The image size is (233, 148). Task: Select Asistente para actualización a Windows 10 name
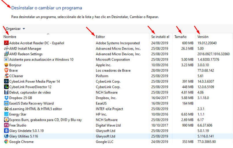pyautogui.click(x=41, y=59)
